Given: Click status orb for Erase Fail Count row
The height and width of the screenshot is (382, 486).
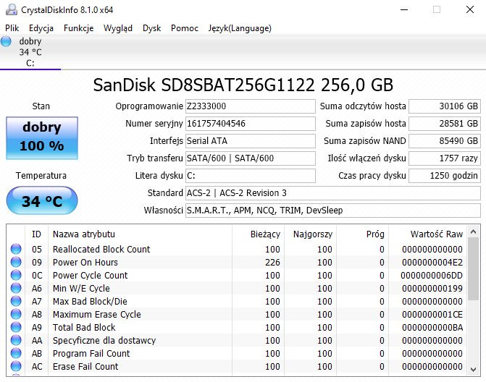Looking at the screenshot, I should click(x=16, y=366).
